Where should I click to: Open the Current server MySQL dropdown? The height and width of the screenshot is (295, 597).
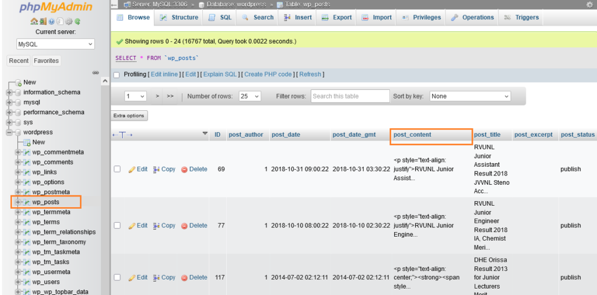pos(55,44)
